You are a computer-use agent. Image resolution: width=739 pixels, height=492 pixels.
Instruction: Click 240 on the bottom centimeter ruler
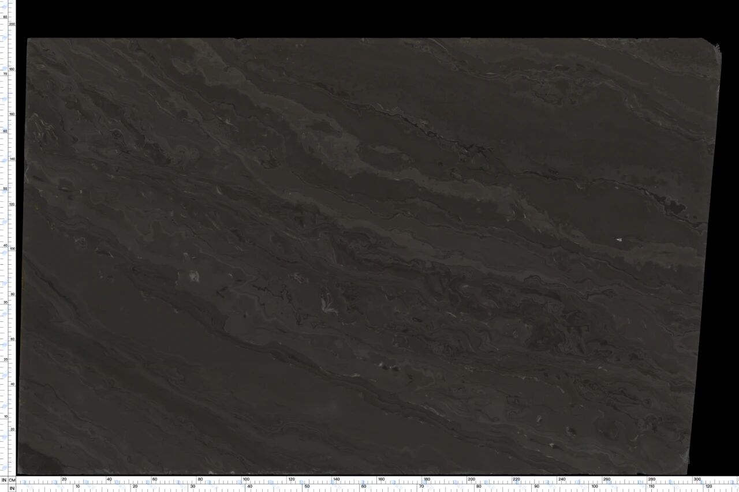coord(562,479)
